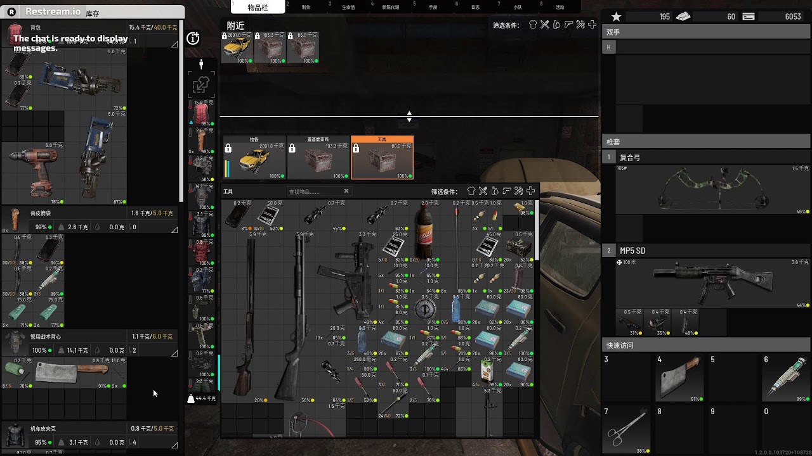Switch to the 日志 journal tab
The image size is (812, 456).
[475, 7]
